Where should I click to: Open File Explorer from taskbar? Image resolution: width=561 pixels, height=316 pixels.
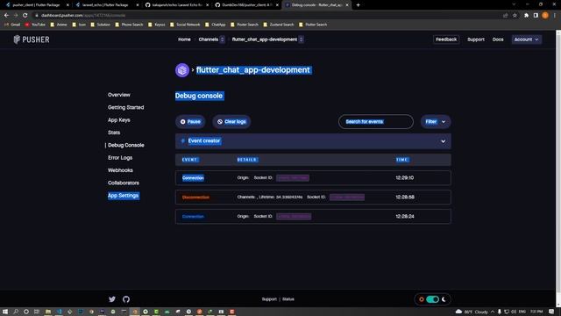click(x=47, y=312)
